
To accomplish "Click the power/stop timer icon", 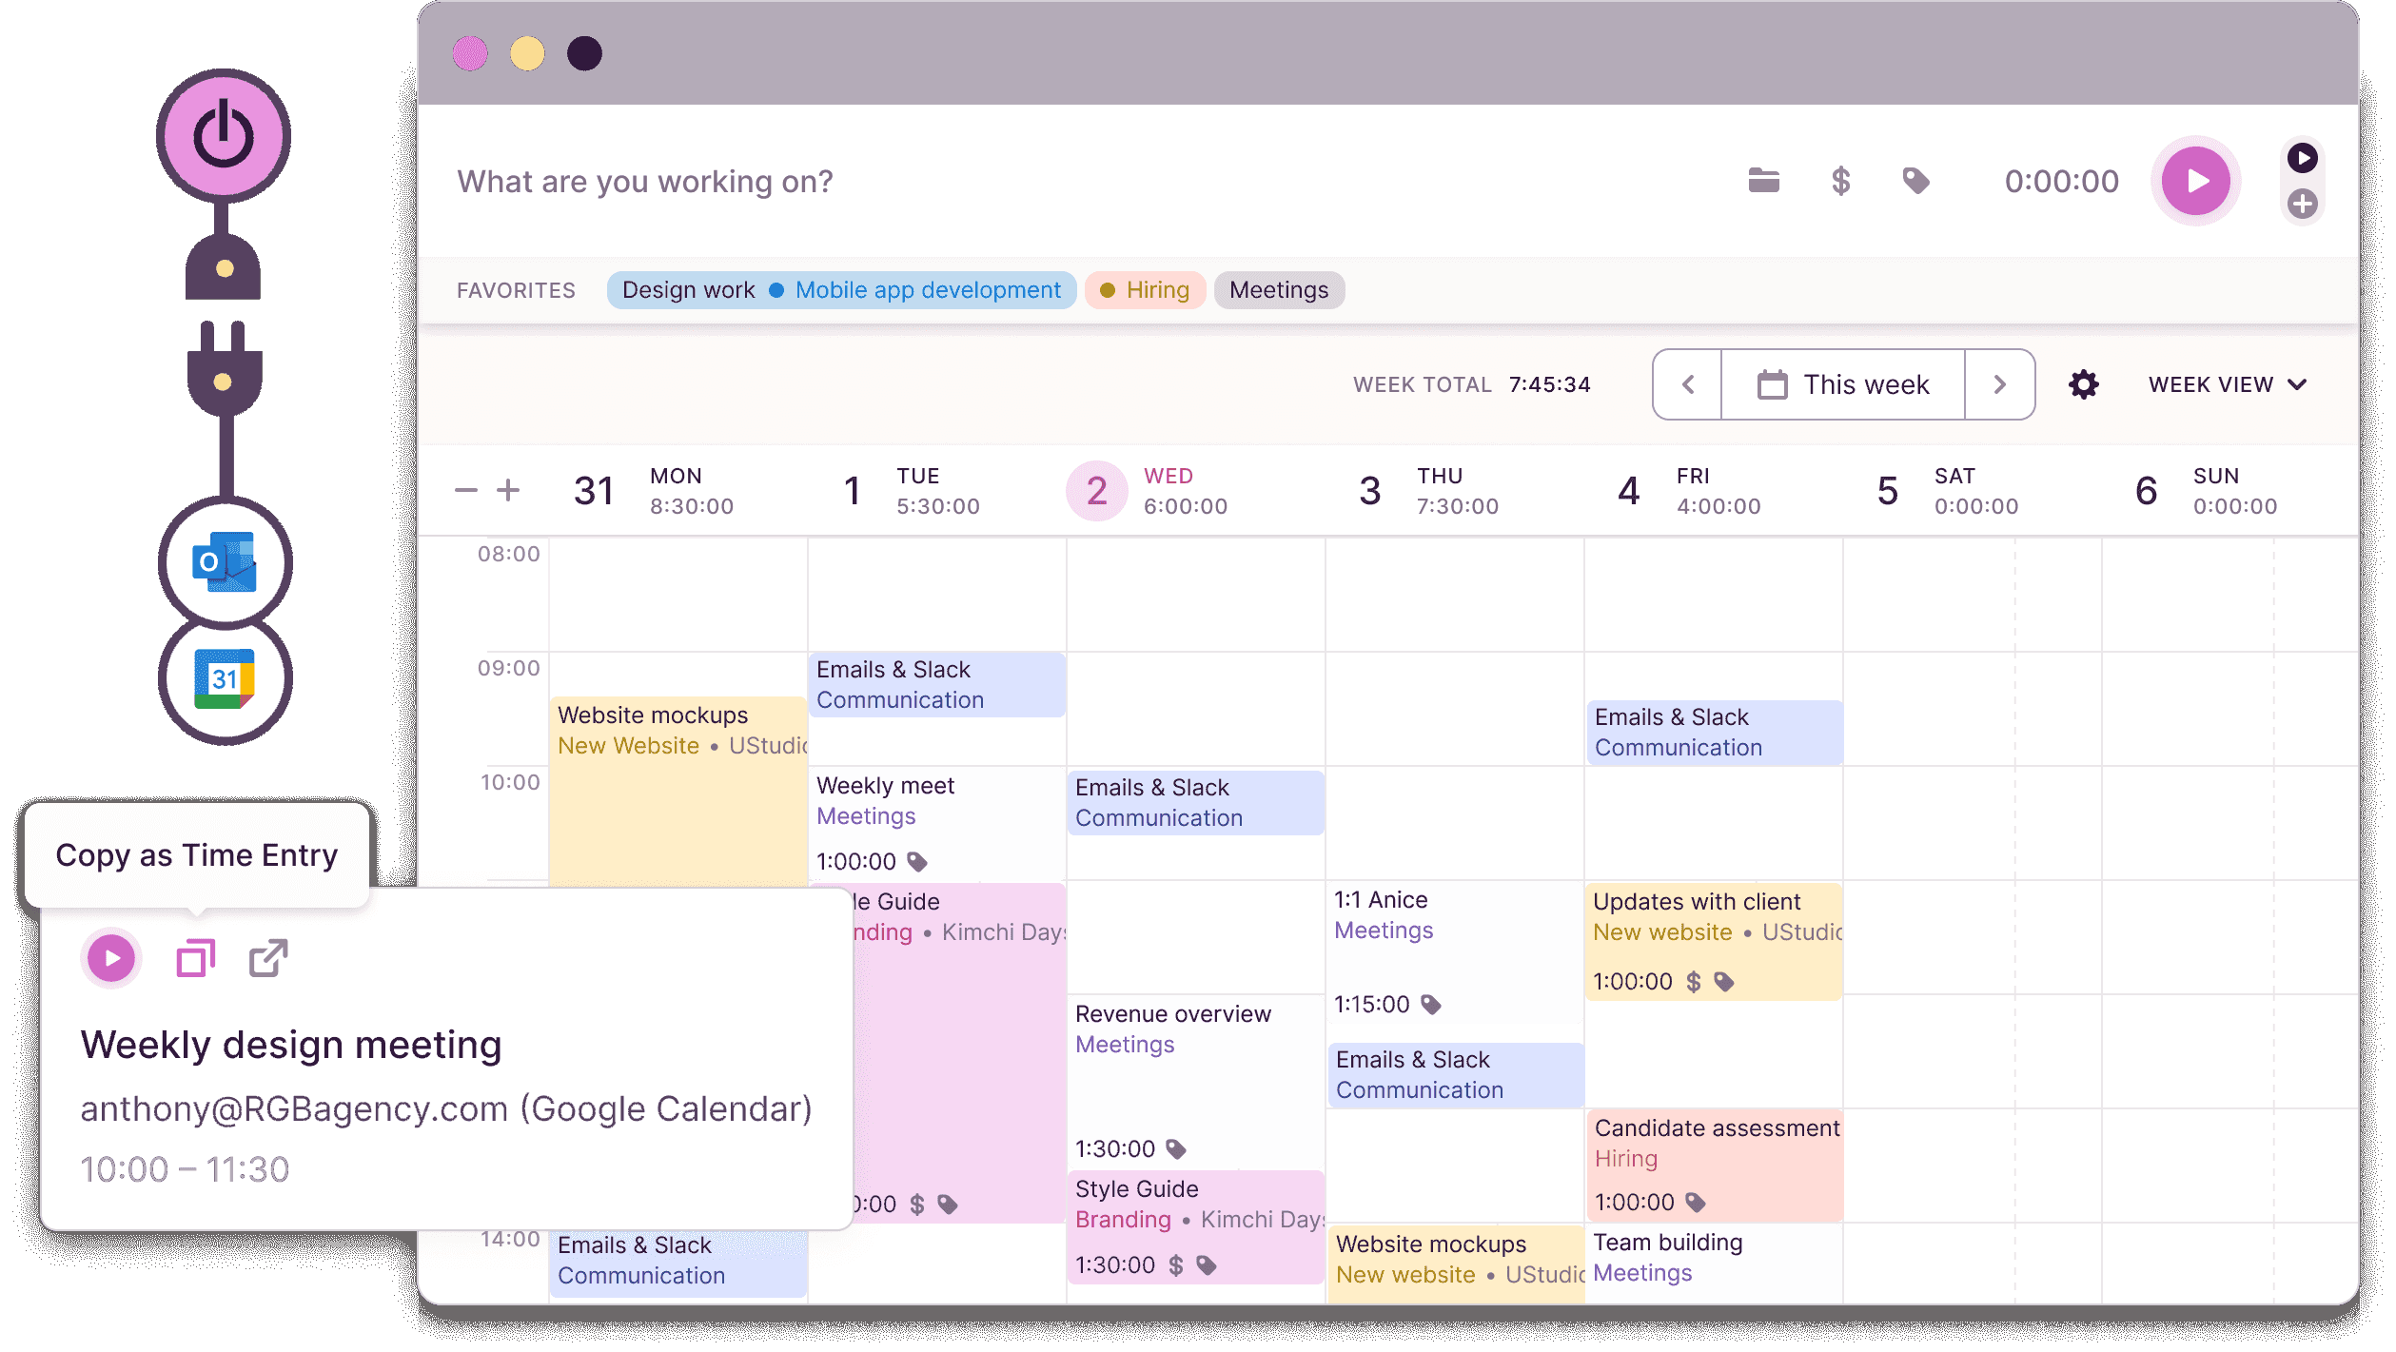I will pyautogui.click(x=227, y=136).
